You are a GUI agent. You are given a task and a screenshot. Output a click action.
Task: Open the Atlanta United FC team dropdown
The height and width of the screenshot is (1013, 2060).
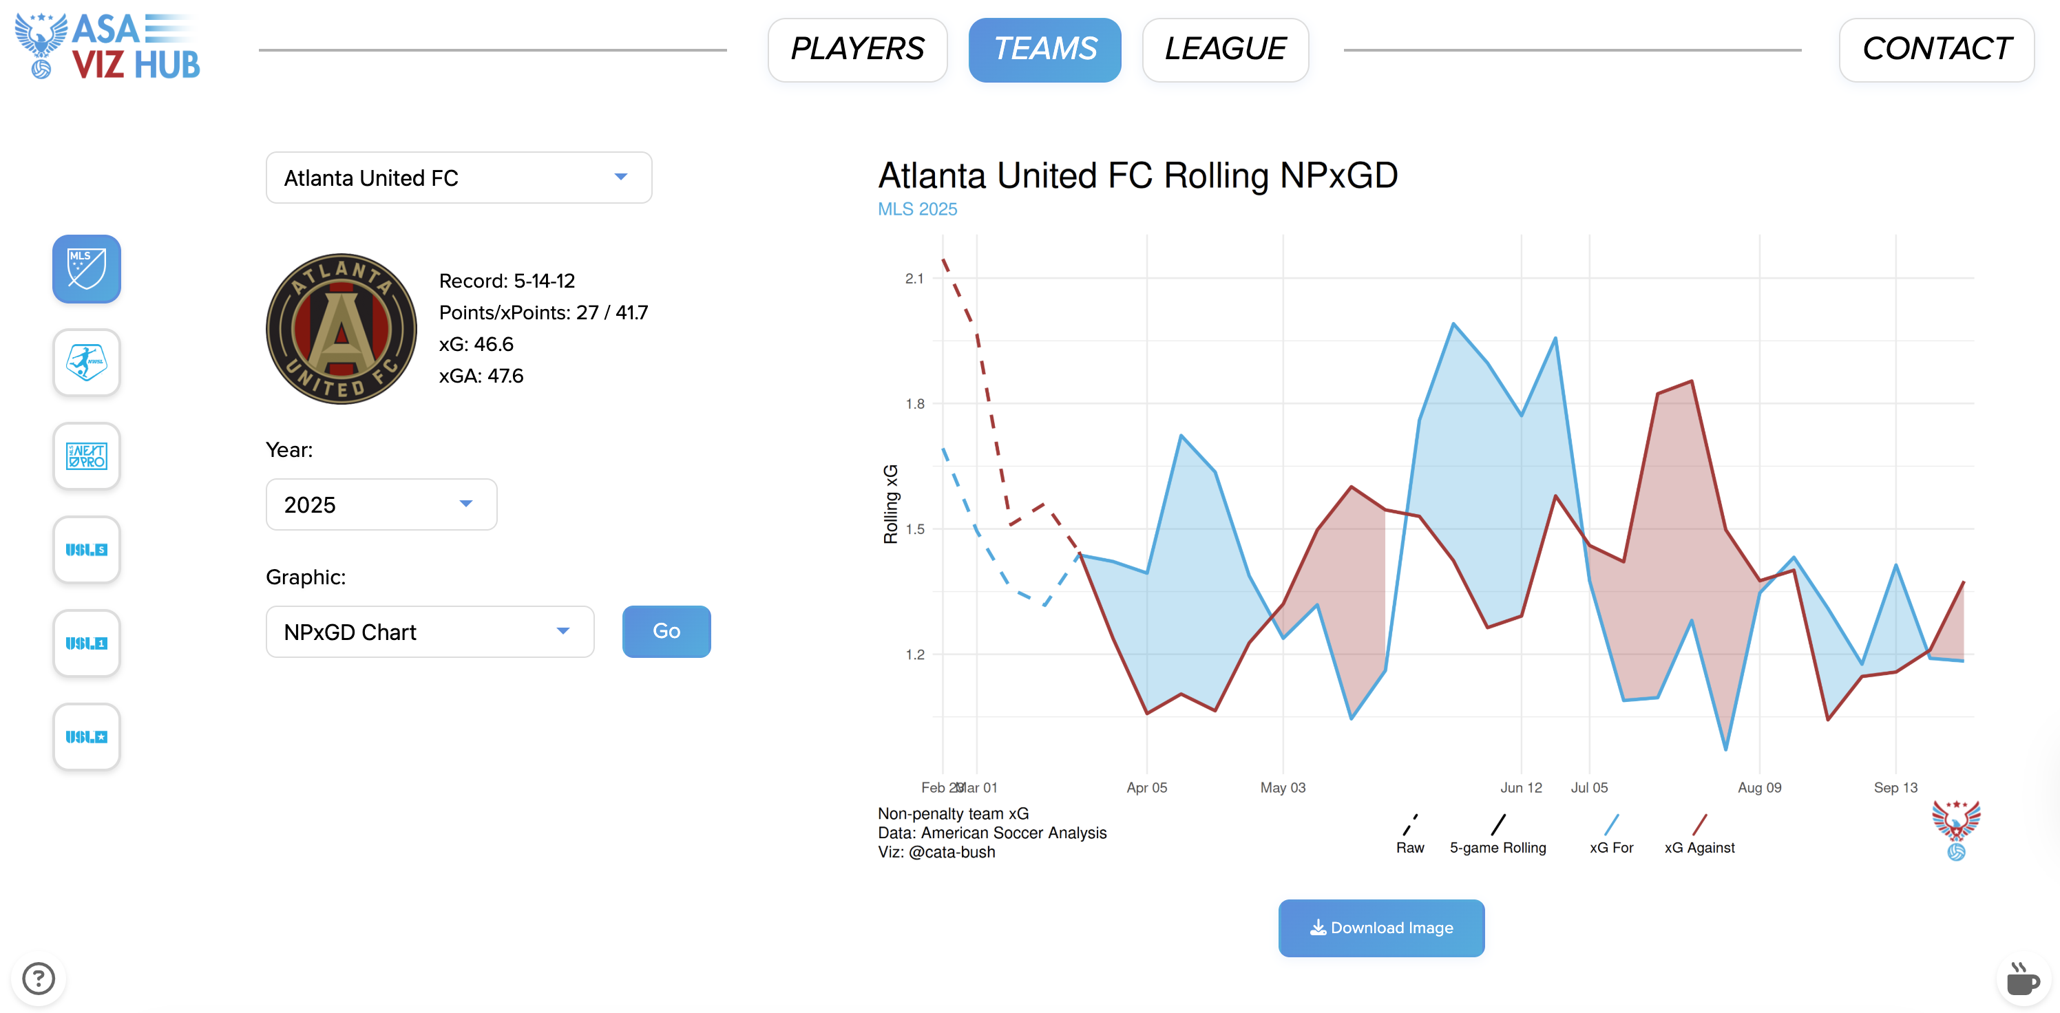(x=459, y=178)
